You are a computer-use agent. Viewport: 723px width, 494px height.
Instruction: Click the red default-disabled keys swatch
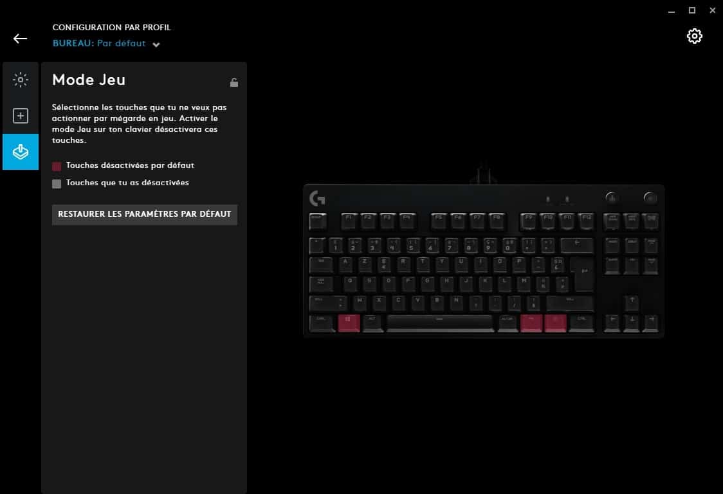tap(57, 166)
